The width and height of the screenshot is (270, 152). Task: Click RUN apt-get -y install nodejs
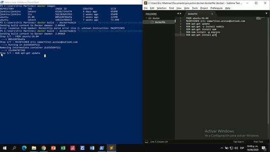[205, 27]
